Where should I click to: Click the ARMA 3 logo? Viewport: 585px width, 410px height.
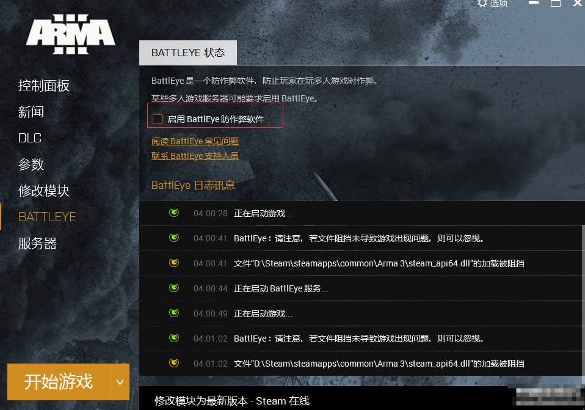coord(70,34)
